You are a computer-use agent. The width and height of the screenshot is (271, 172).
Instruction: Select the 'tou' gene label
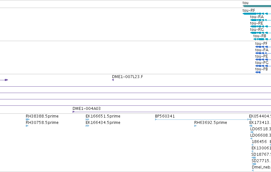coord(246,3)
